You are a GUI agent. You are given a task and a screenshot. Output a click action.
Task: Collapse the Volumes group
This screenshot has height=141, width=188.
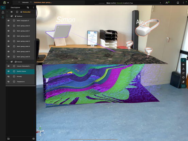tap(7, 62)
